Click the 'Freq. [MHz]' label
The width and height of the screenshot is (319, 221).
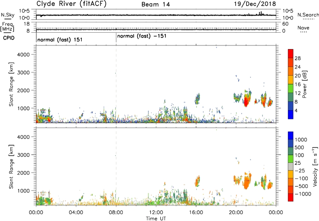click(8, 27)
